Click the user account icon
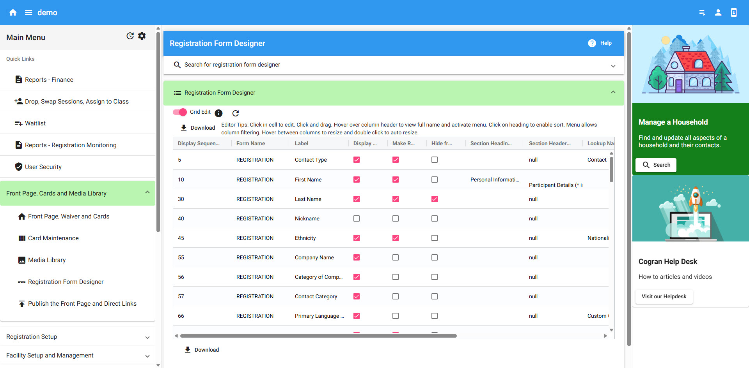 click(718, 12)
